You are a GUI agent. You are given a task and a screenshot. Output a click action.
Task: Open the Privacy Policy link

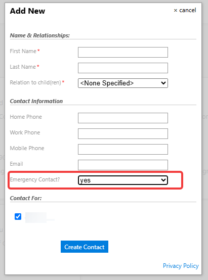pos(181,266)
